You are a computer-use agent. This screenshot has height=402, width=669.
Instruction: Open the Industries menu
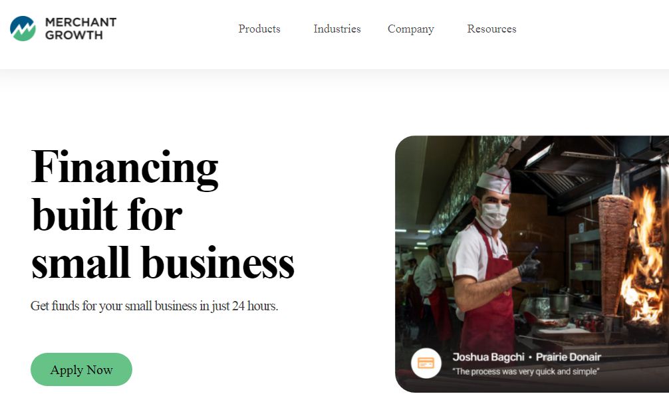click(337, 29)
